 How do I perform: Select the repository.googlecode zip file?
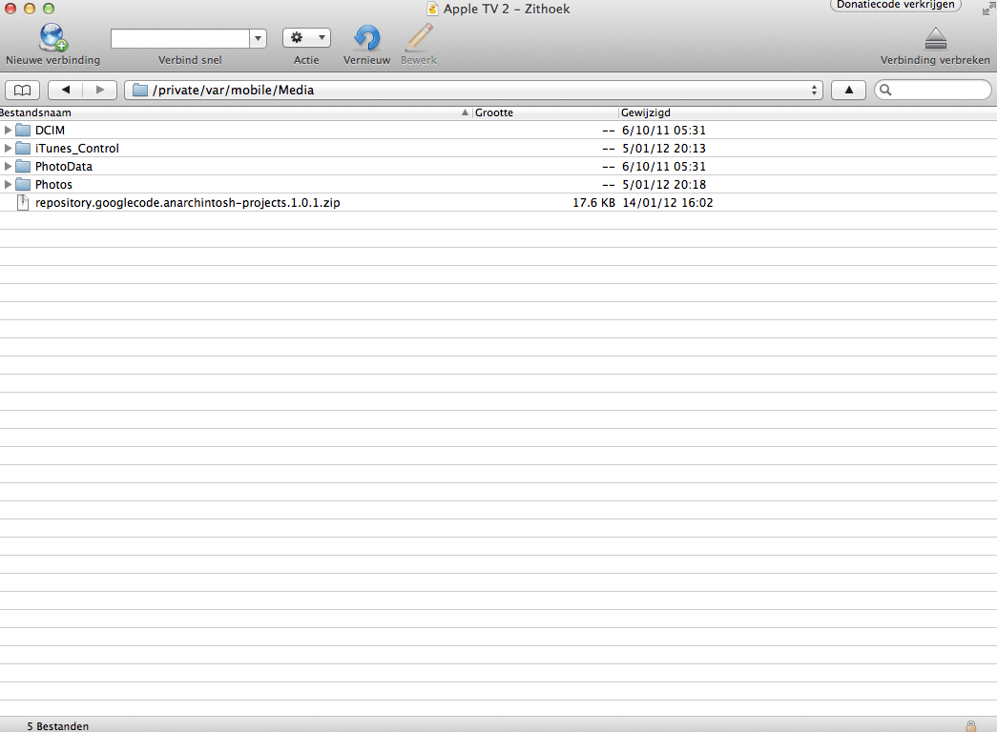187,203
